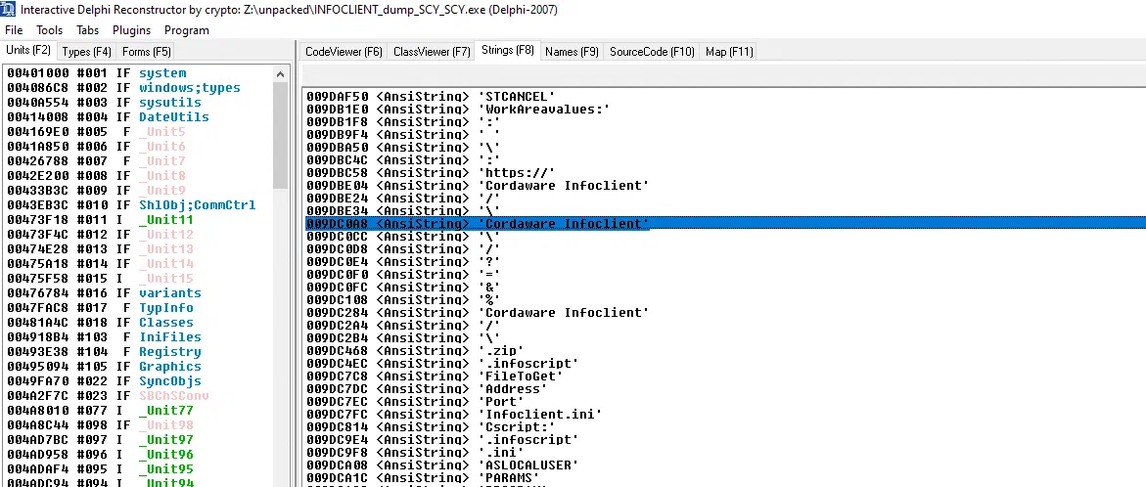Select the system unit row
This screenshot has width=1146, height=487.
point(139,73)
